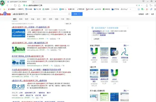
Task: Open the u盘启动大师 result title link
Action: 29,81
